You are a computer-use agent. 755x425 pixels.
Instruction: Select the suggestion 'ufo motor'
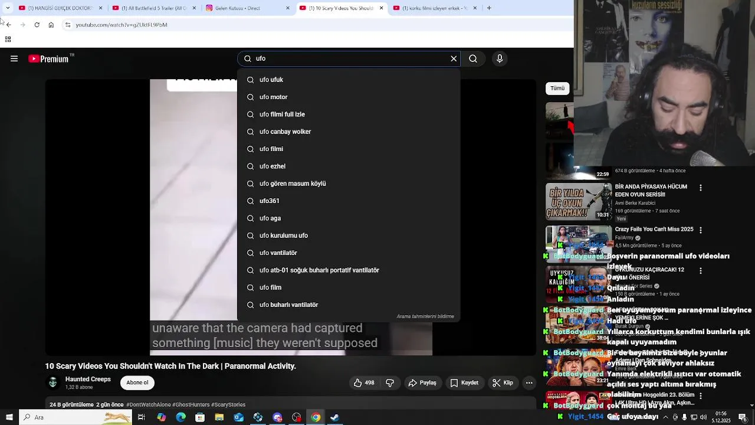pyautogui.click(x=349, y=97)
